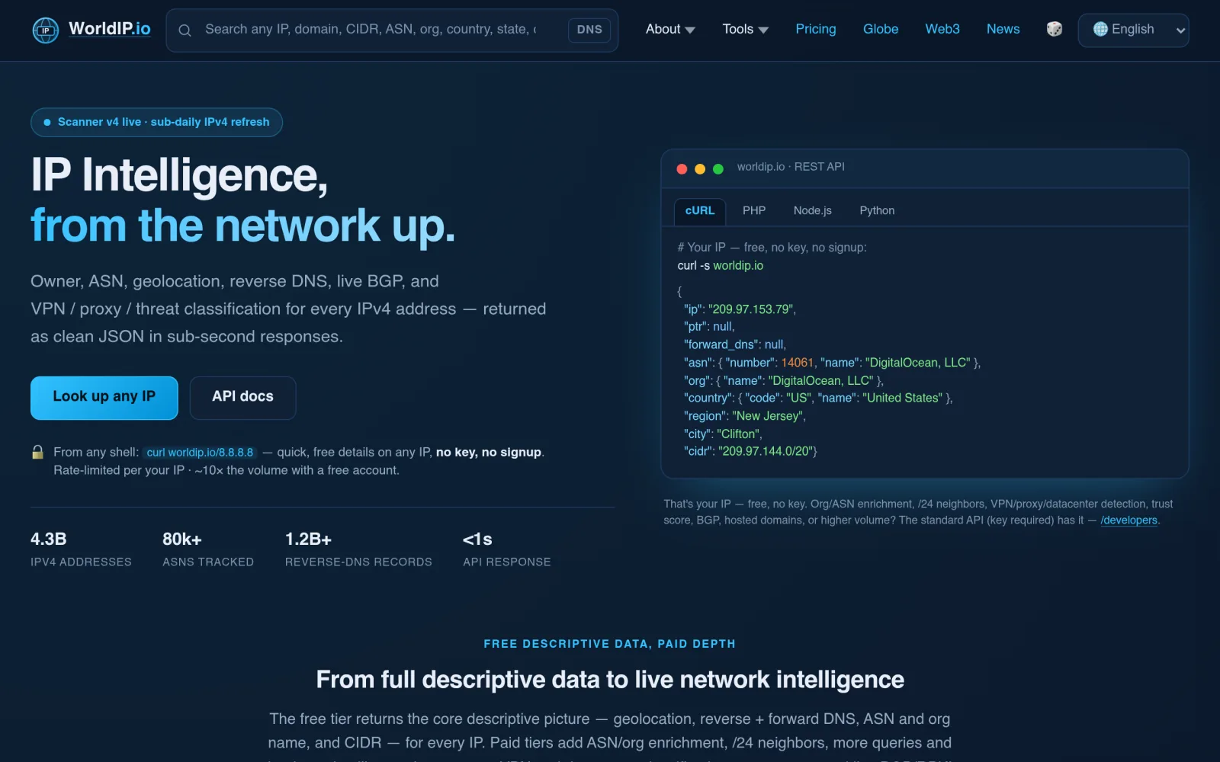The height and width of the screenshot is (762, 1220).
Task: Click the "Clifton" city value
Action: (x=737, y=434)
